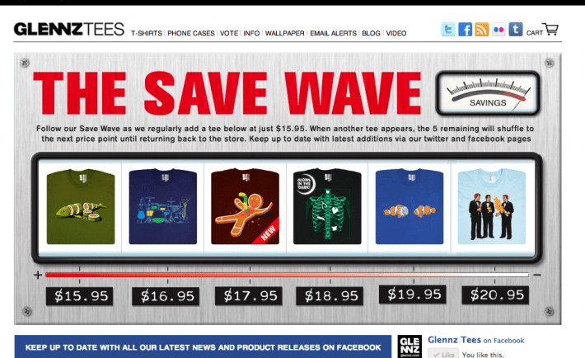Viewport: 585px width, 358px height.
Task: Visit the WALLPAPER section
Action: point(284,33)
